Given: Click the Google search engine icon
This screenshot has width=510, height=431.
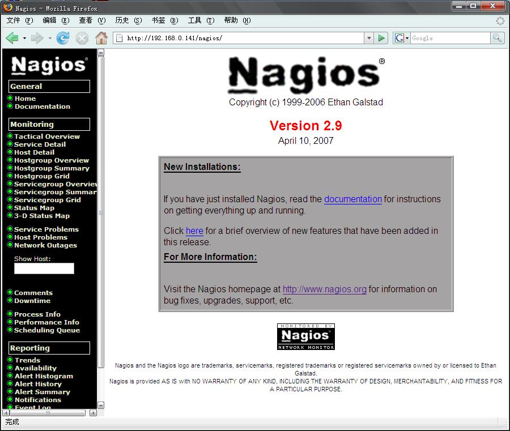Looking at the screenshot, I should [x=399, y=38].
